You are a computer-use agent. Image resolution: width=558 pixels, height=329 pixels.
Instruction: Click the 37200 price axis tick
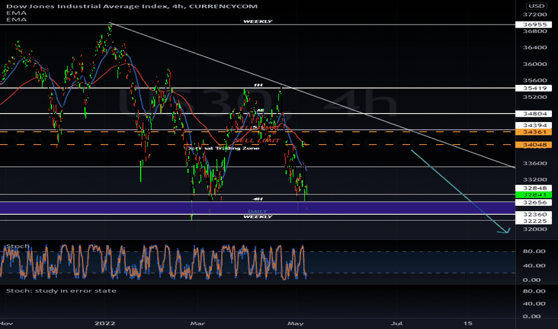[535, 14]
